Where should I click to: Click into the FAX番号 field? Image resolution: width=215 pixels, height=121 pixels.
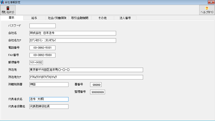(x=42, y=55)
